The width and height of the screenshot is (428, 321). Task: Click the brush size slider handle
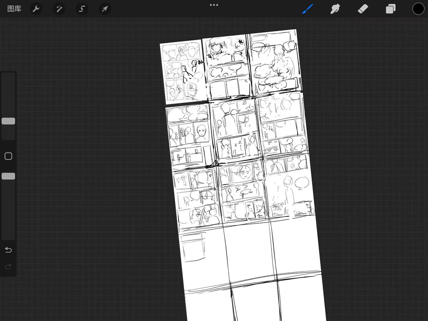pyautogui.click(x=8, y=121)
